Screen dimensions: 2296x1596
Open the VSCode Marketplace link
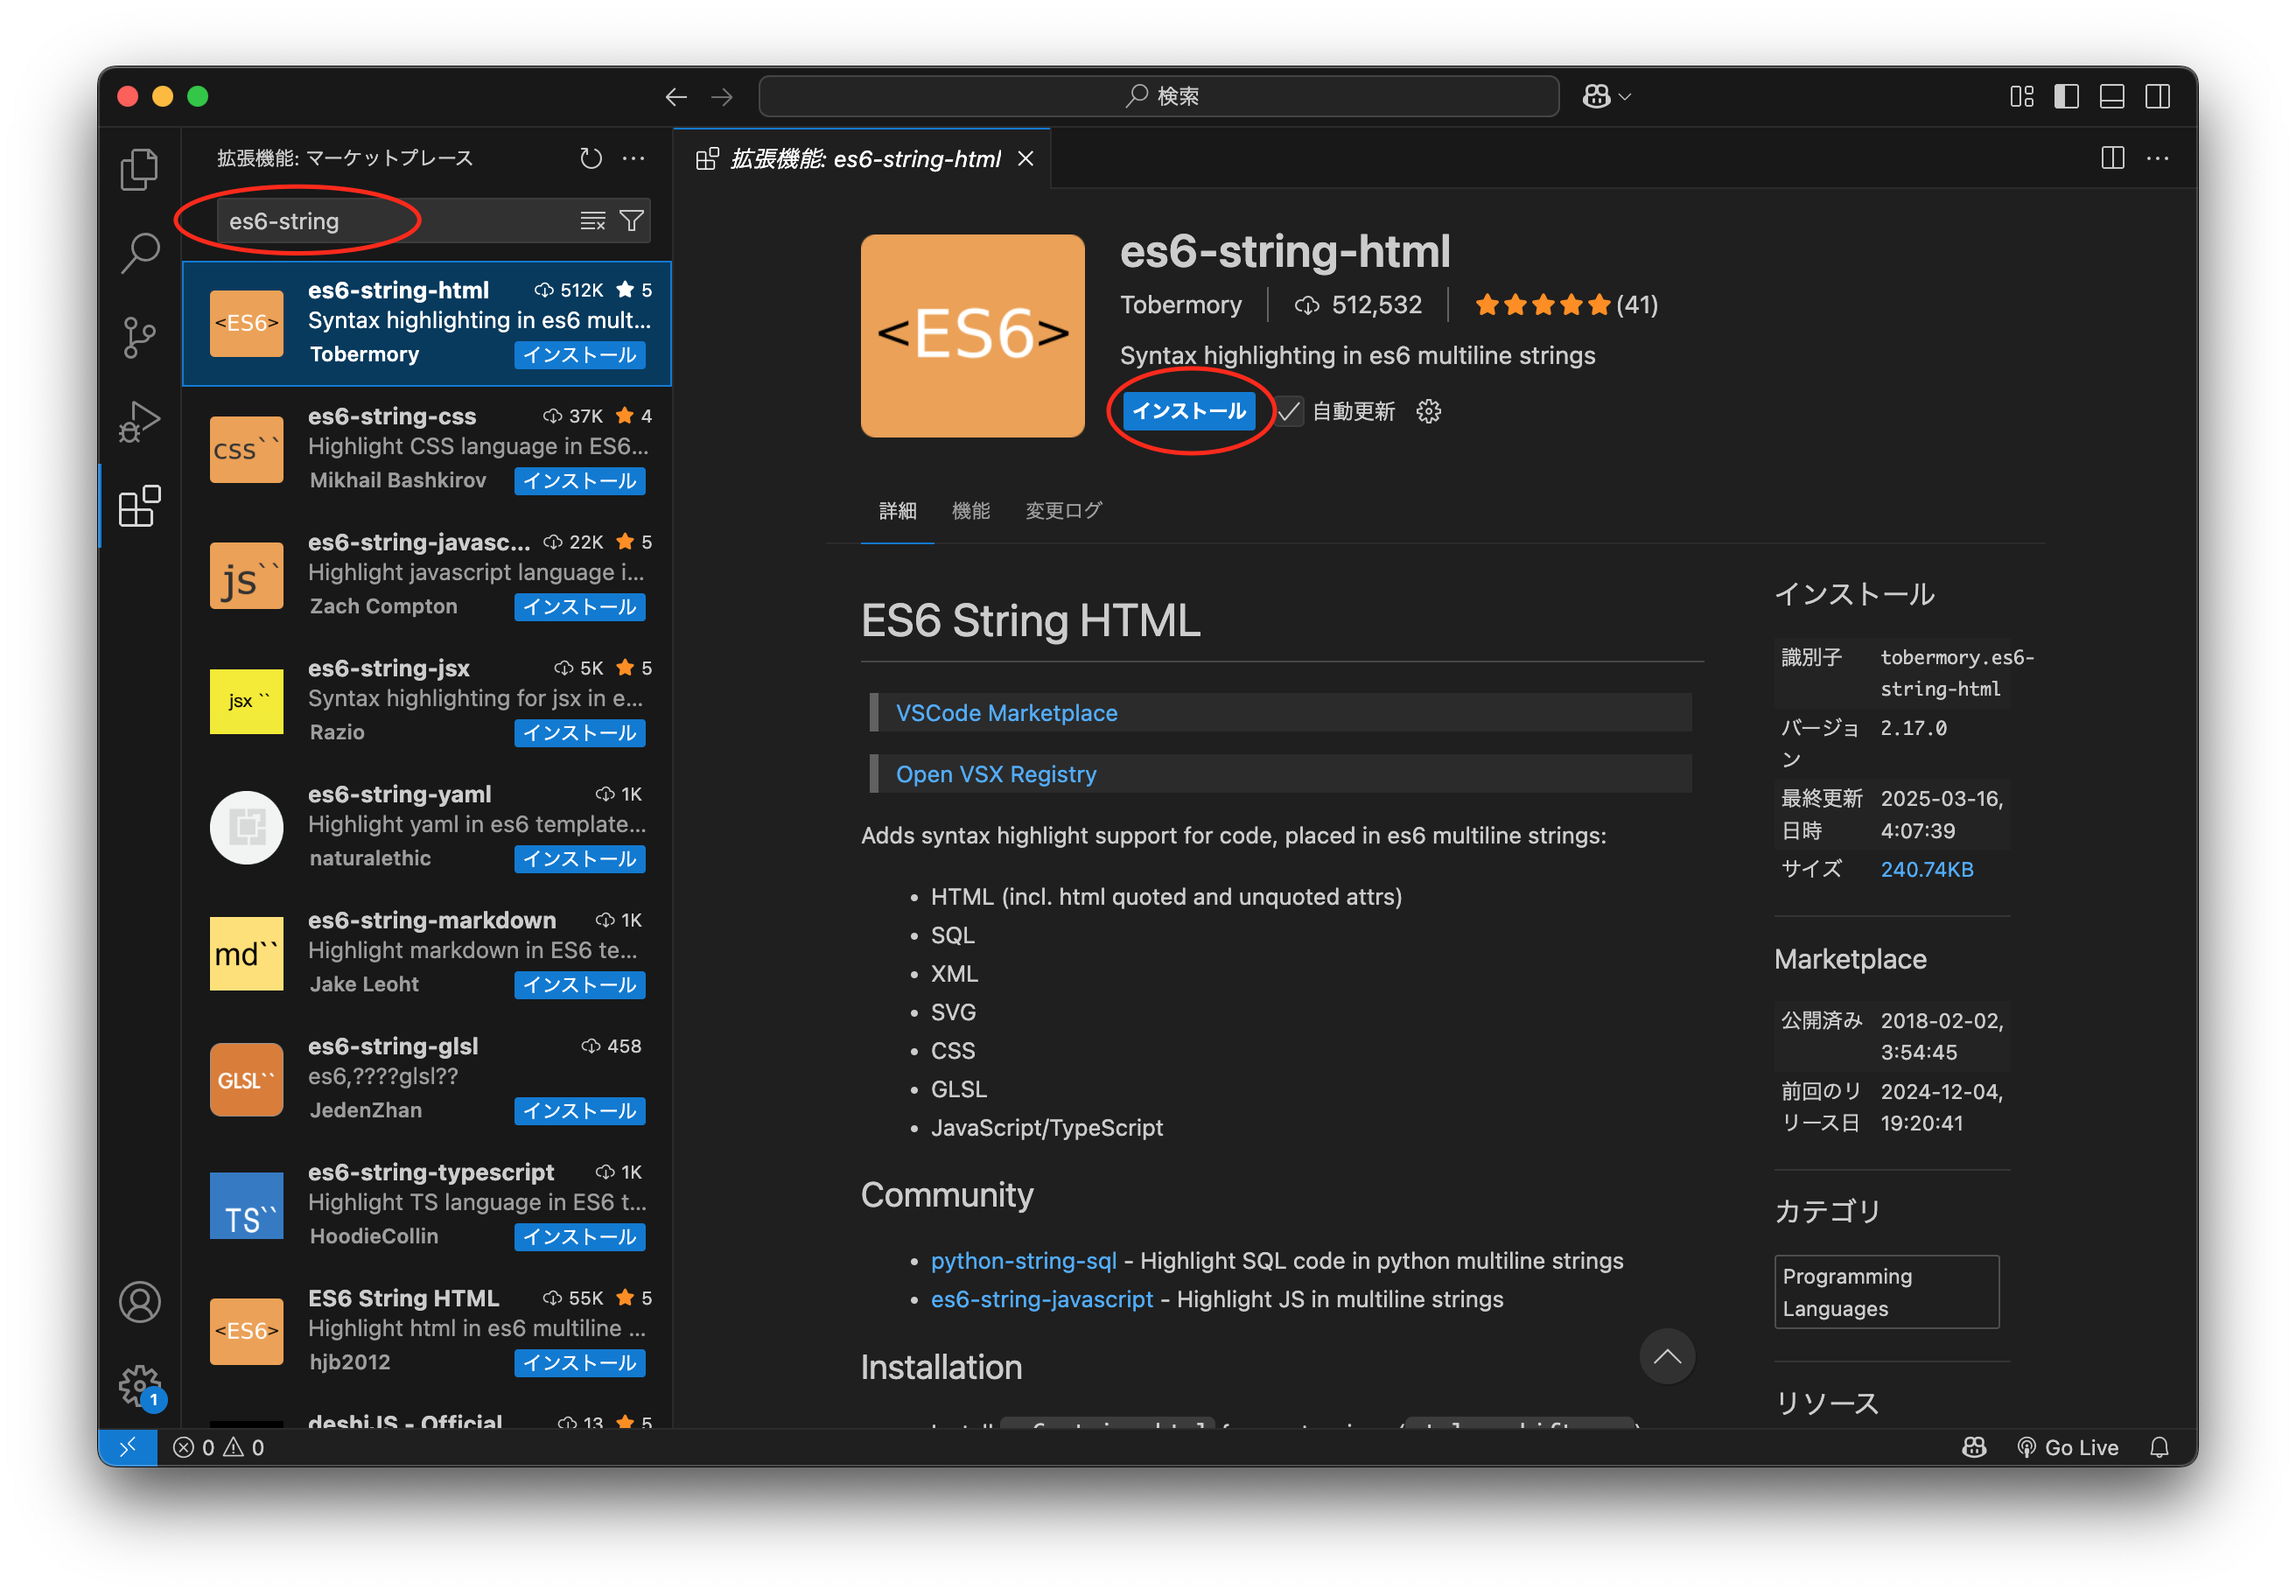1006,713
